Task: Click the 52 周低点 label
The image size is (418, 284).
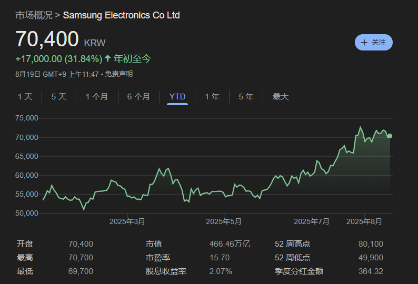Action: click(293, 258)
